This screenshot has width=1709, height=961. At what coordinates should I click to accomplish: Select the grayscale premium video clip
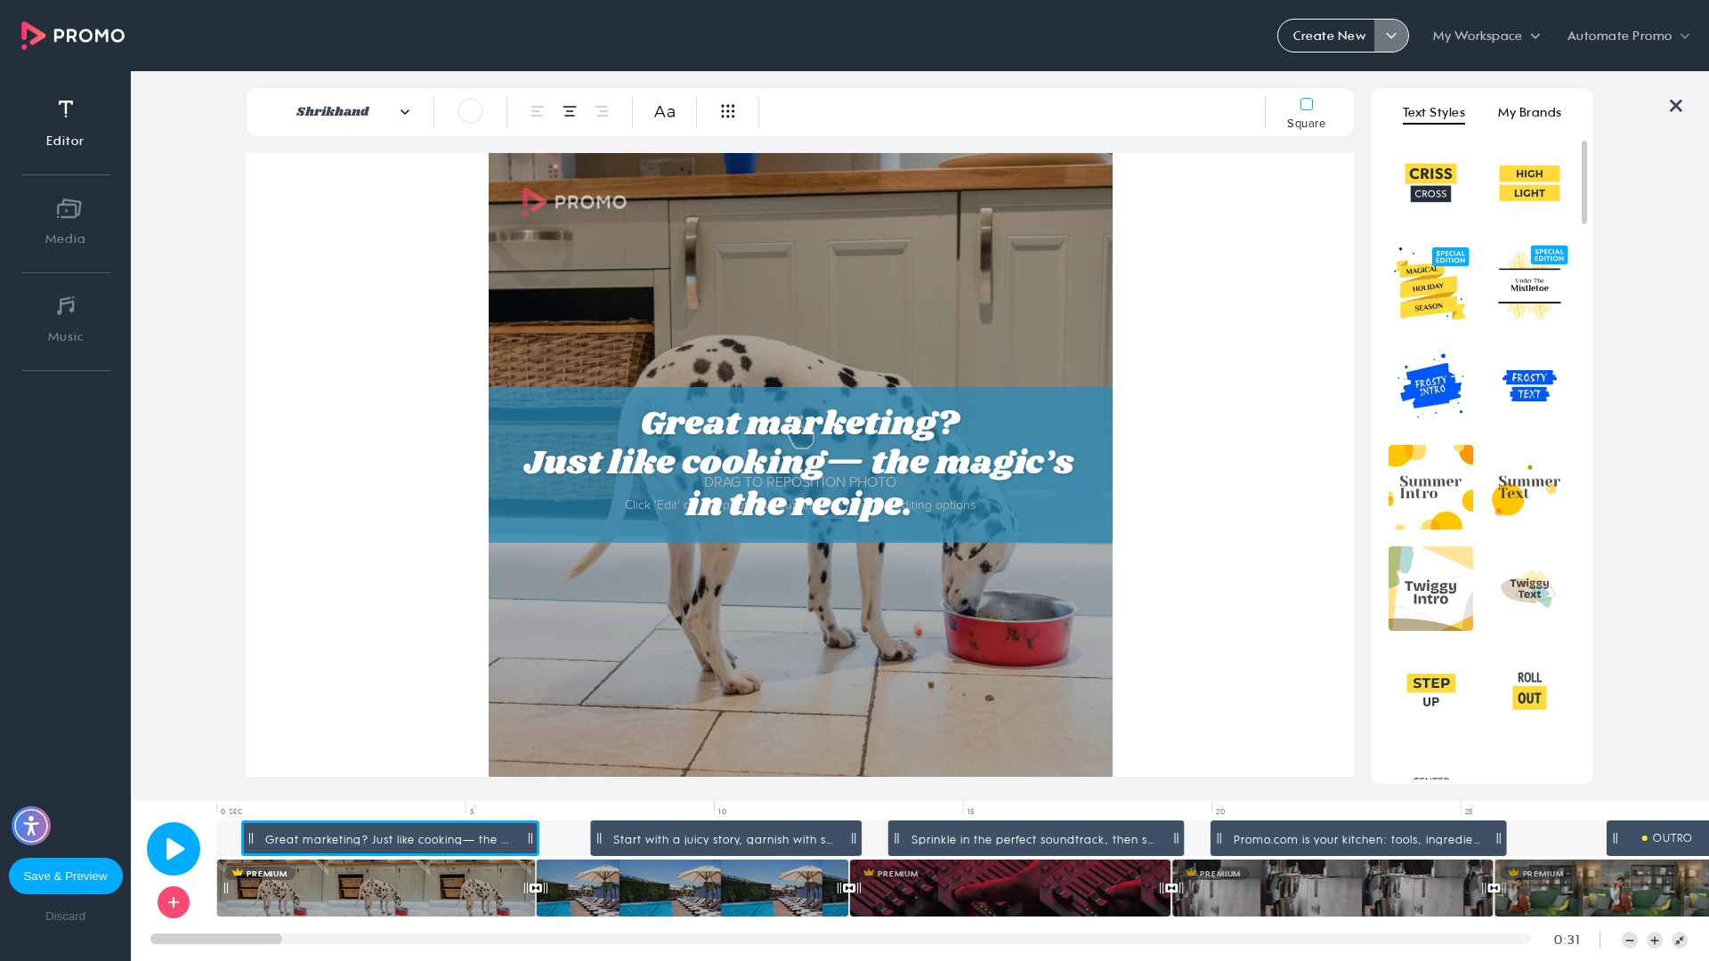point(1332,888)
